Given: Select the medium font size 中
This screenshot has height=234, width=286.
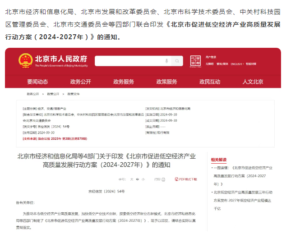Looking at the screenshot, I should coord(137,179).
